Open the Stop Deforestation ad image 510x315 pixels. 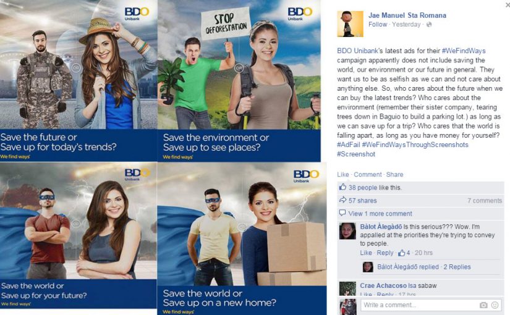pos(239,81)
